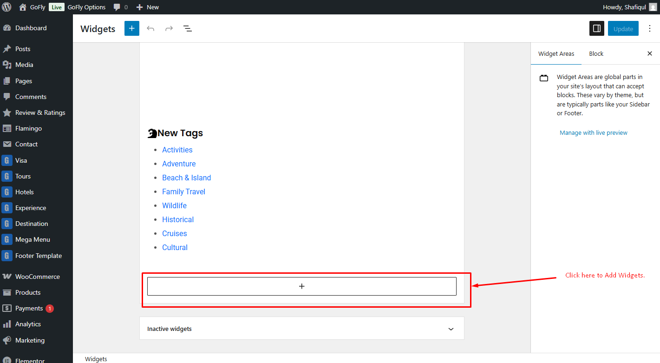The image size is (660, 363).
Task: Open Contact menu item
Action: [36, 144]
